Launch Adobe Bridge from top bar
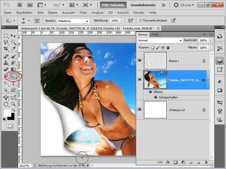 pos(20,5)
